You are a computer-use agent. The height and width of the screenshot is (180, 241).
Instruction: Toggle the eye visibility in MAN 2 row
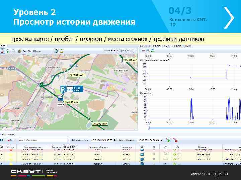click(154, 154)
